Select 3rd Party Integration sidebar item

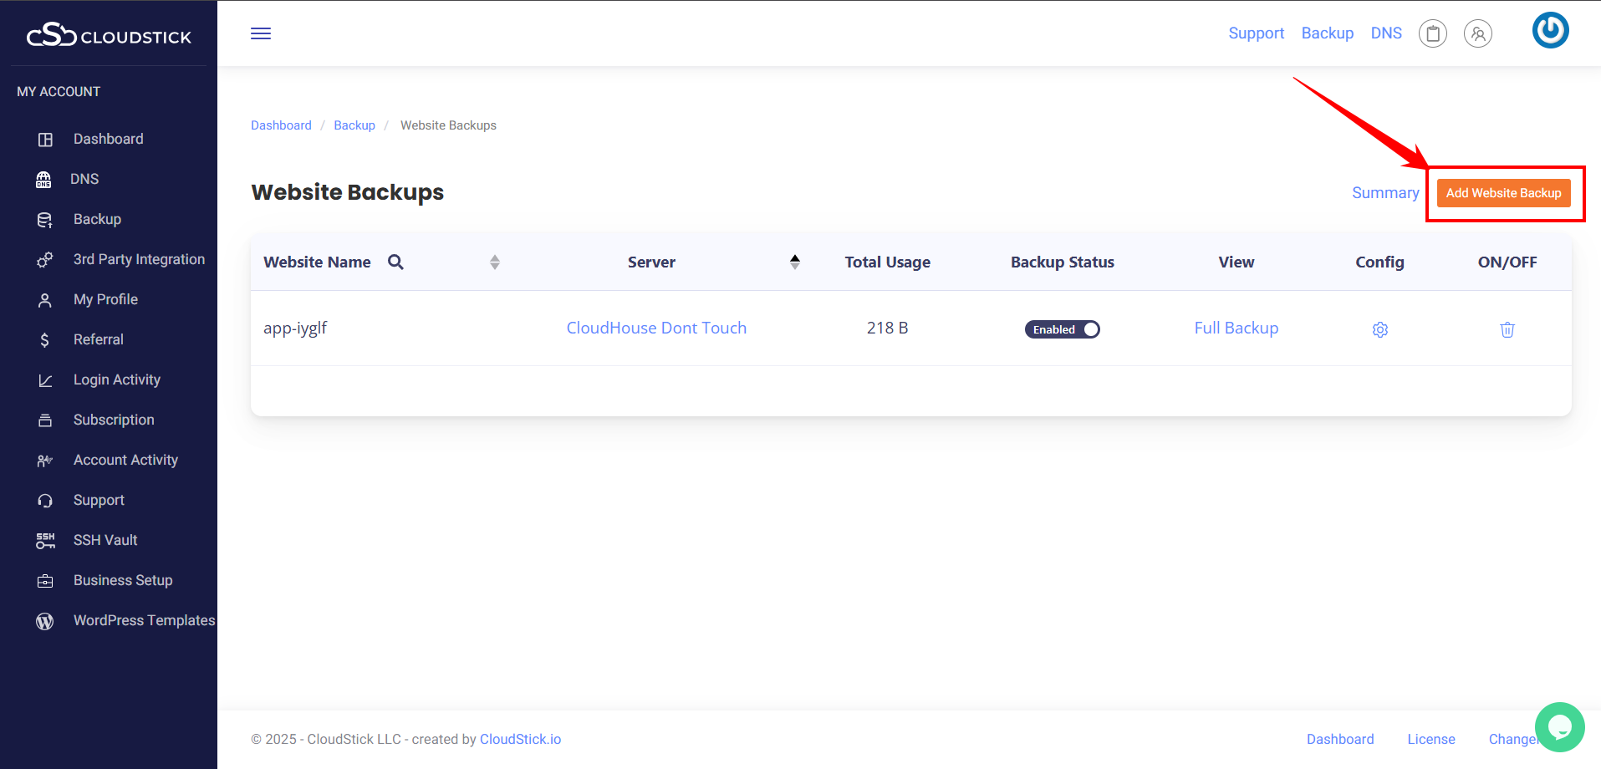139,259
